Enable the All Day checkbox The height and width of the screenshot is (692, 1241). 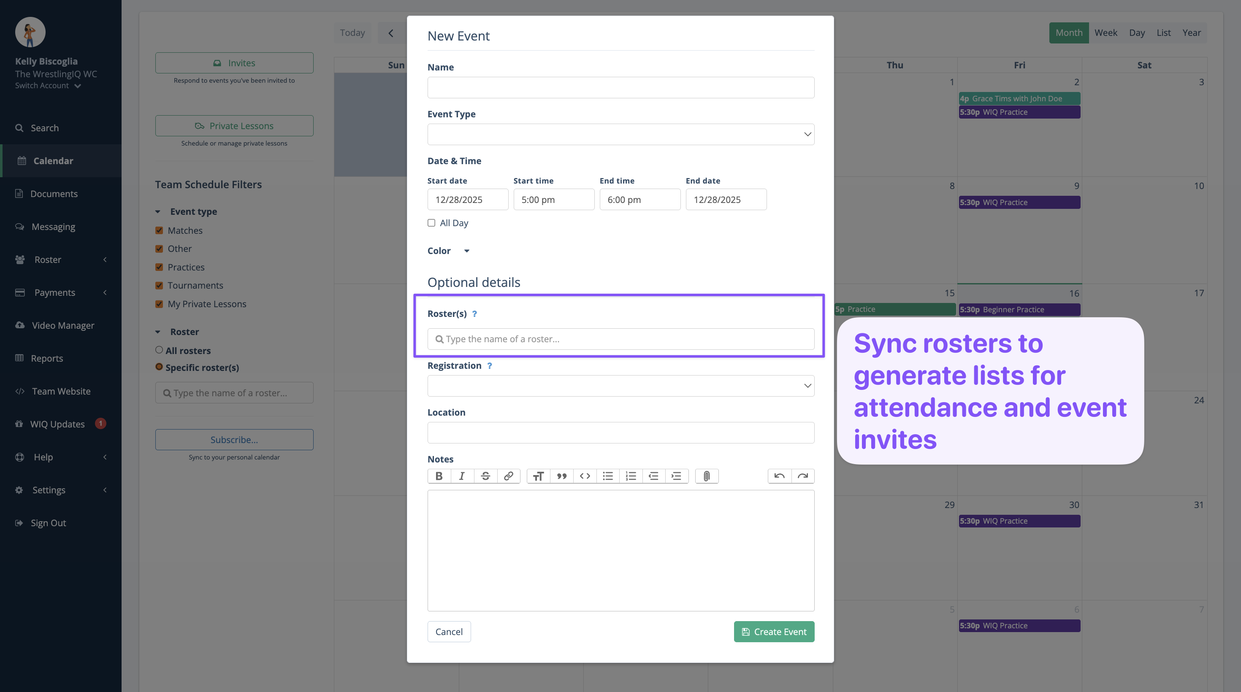431,222
